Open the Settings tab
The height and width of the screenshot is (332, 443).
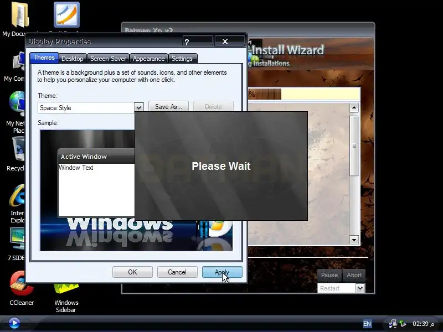(x=182, y=59)
